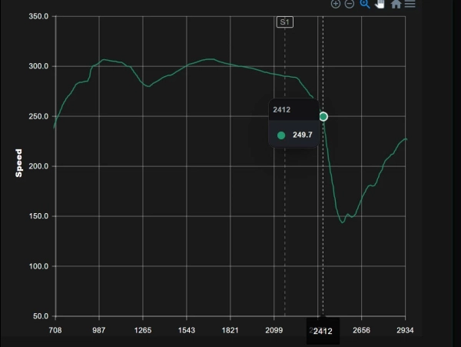Click the 150.0 y-axis label
Screen dimensions: 461x347
[38, 216]
